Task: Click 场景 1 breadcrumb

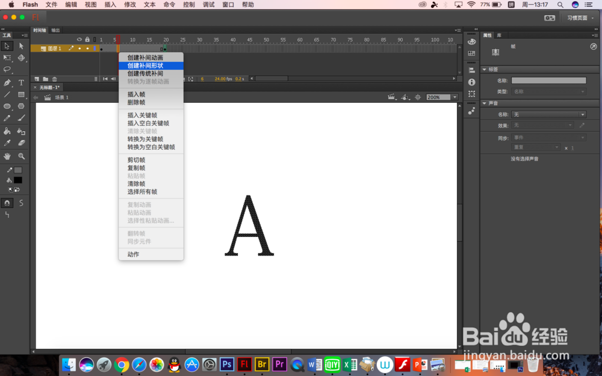Action: pos(61,97)
